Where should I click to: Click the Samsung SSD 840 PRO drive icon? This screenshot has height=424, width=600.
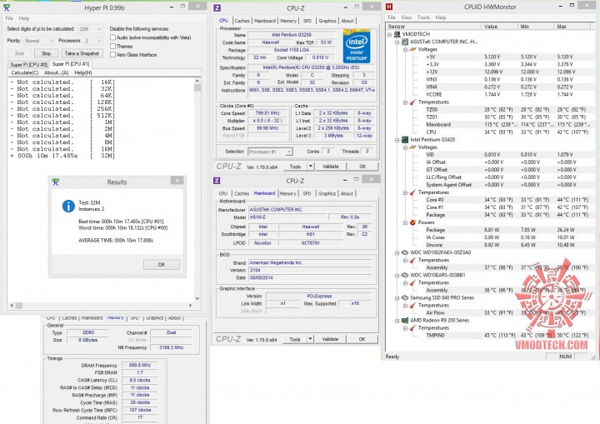click(405, 297)
